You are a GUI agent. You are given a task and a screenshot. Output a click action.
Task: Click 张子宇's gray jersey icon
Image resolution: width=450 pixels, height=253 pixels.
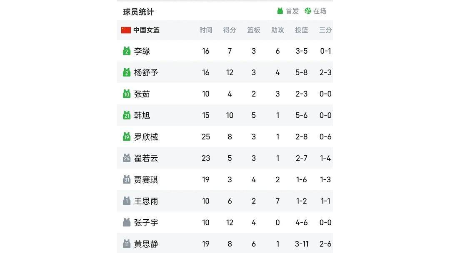(127, 222)
